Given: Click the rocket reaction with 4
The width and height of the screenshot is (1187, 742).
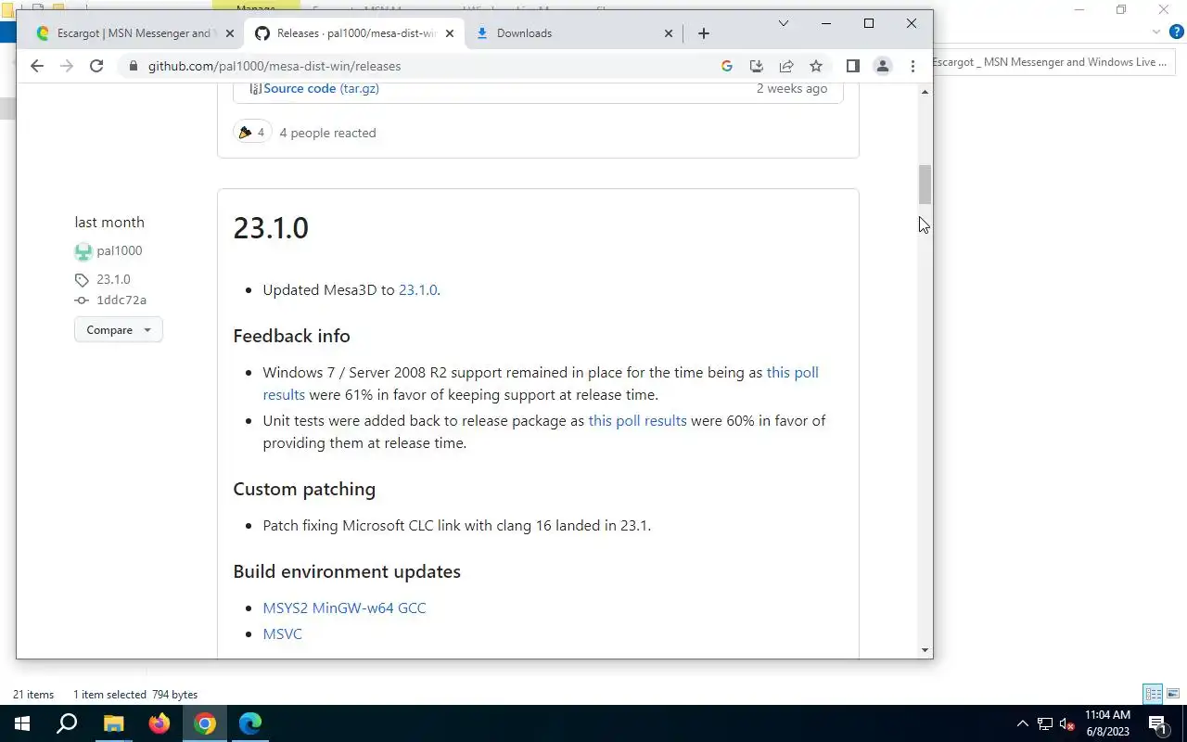Looking at the screenshot, I should 250,133.
